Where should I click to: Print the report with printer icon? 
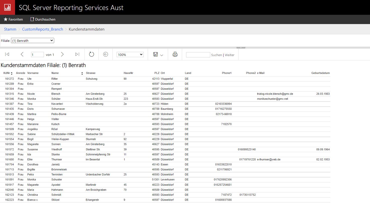[x=175, y=54]
